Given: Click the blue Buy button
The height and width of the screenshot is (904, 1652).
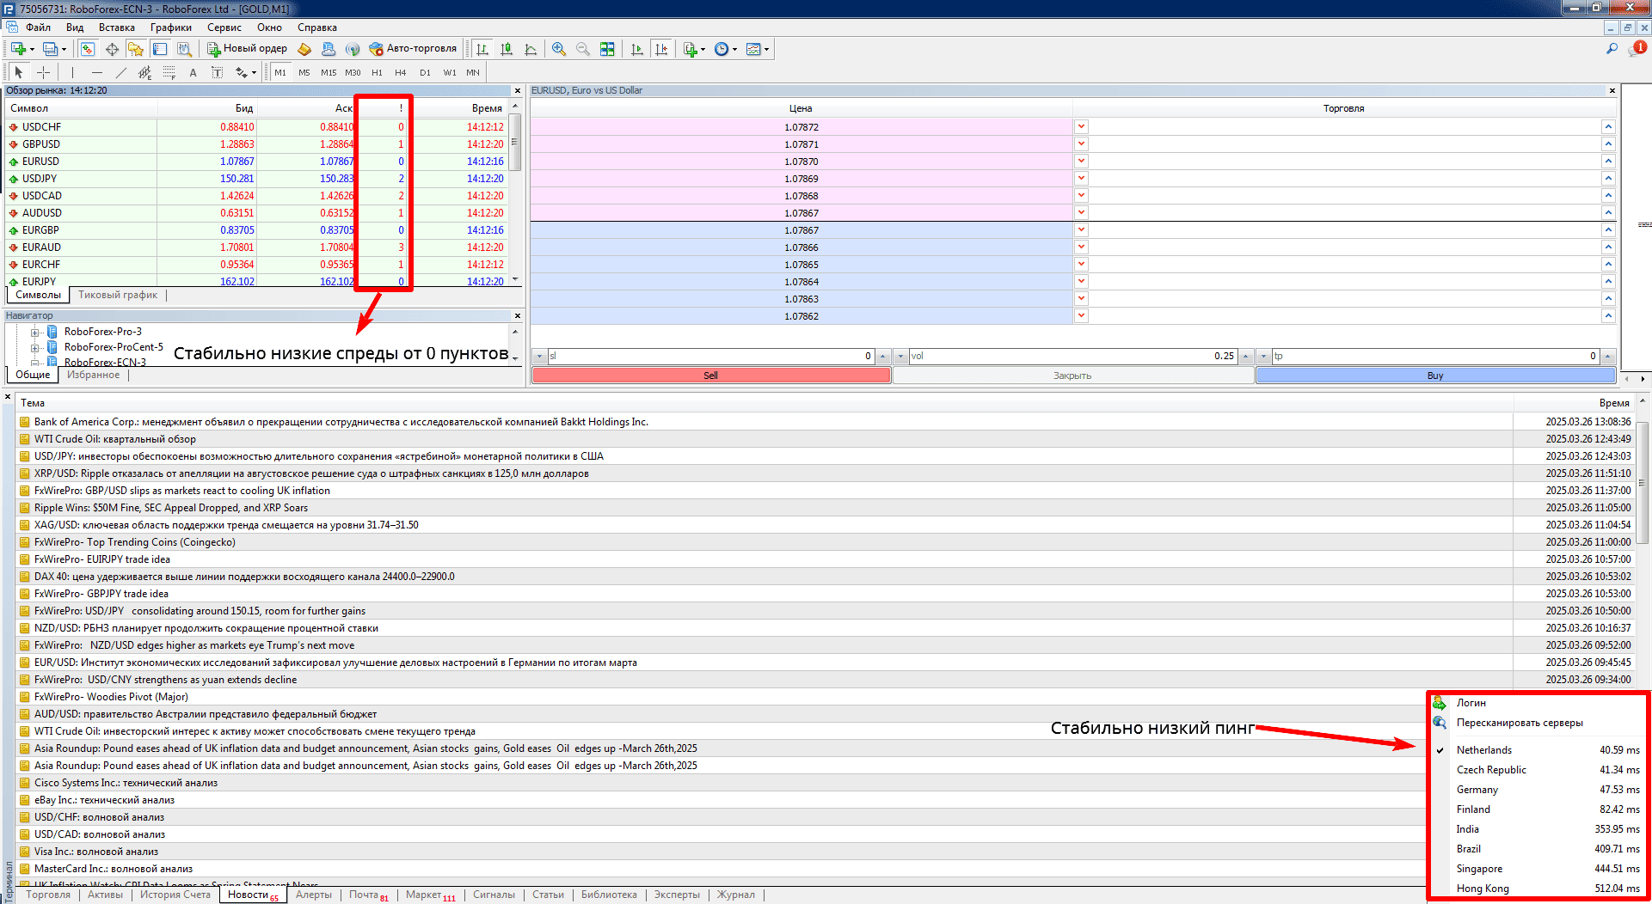Looking at the screenshot, I should [1435, 376].
